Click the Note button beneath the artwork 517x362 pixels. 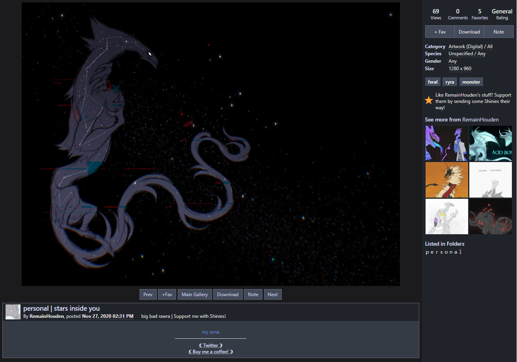[x=253, y=295]
